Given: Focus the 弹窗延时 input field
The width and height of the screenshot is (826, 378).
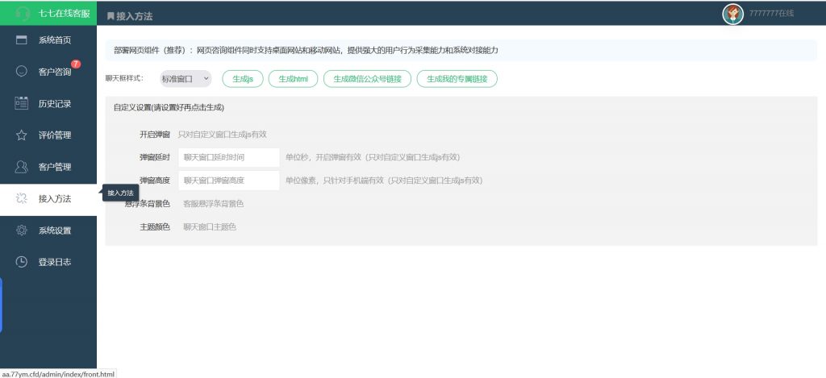Looking at the screenshot, I should (228, 157).
